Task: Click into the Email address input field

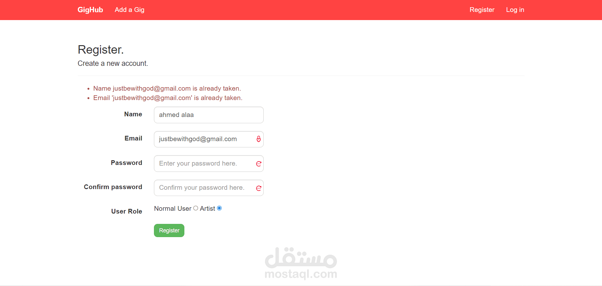Action: [x=209, y=139]
